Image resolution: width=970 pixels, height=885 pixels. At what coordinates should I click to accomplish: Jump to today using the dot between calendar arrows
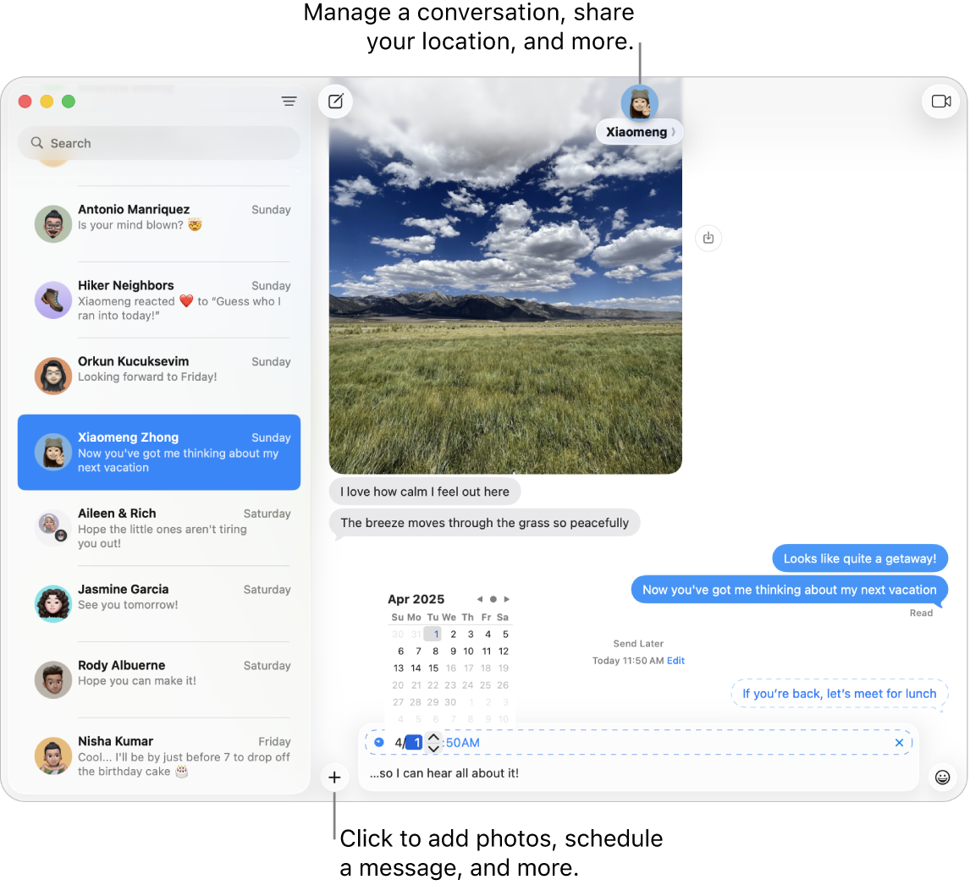(x=493, y=598)
